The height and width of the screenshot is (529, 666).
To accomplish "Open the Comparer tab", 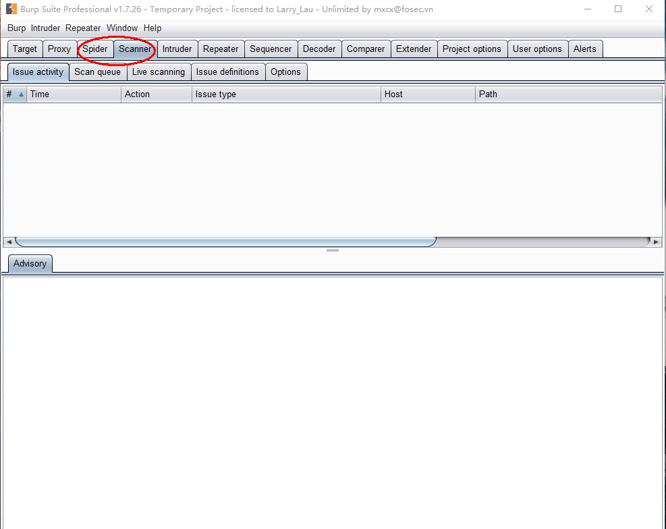I will (x=365, y=49).
